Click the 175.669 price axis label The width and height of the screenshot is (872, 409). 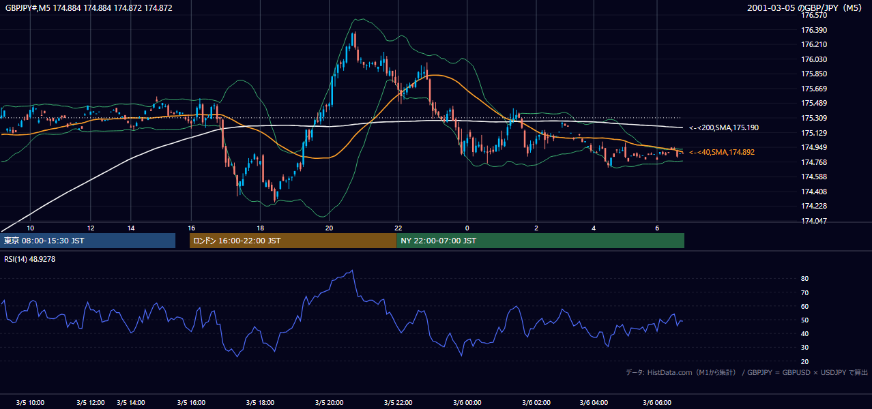pos(813,89)
